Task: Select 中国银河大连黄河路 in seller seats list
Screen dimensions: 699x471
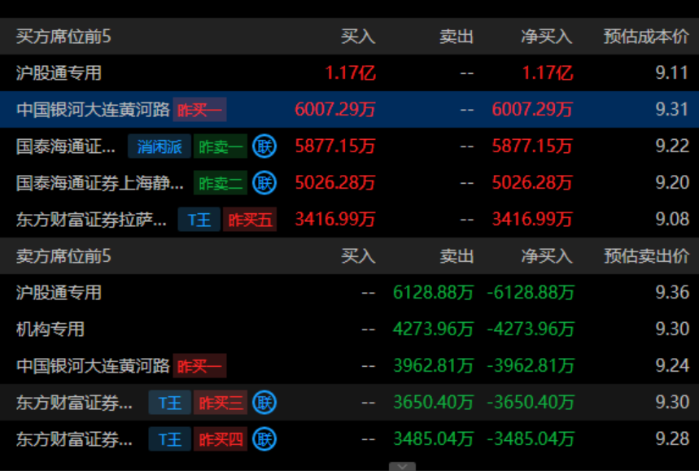Action: pos(93,366)
